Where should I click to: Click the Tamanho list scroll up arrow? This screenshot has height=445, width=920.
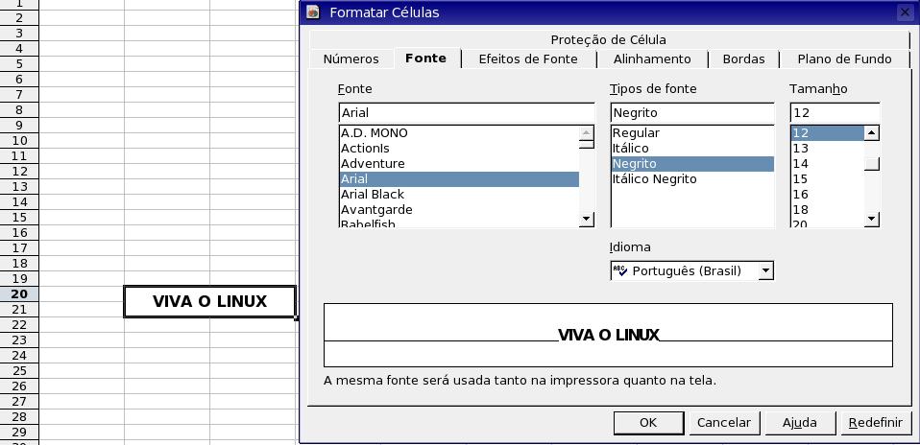tap(872, 133)
